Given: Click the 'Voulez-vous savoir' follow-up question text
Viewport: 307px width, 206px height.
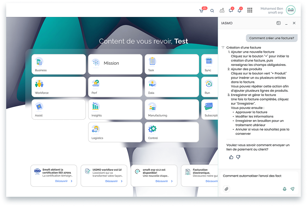Looking at the screenshot, I should [258, 147].
